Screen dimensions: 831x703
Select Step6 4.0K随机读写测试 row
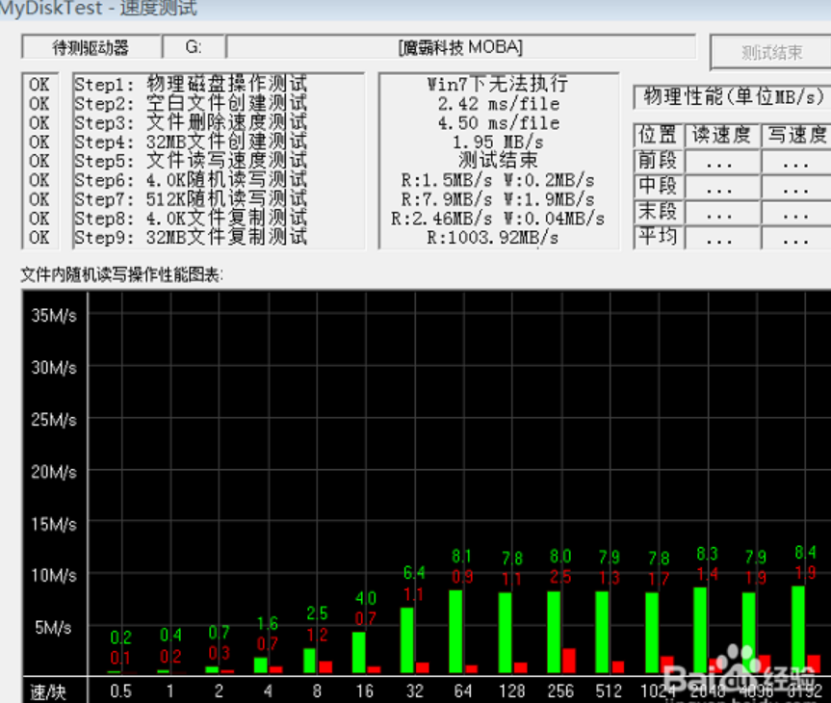click(x=190, y=179)
